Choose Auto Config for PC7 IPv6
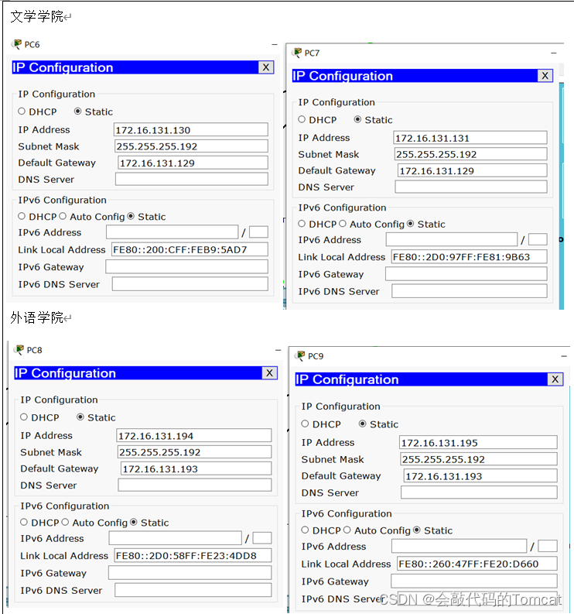The image size is (574, 614). 343,224
